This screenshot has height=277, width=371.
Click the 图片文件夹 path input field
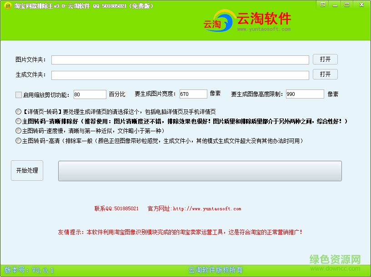pyautogui.click(x=180, y=60)
